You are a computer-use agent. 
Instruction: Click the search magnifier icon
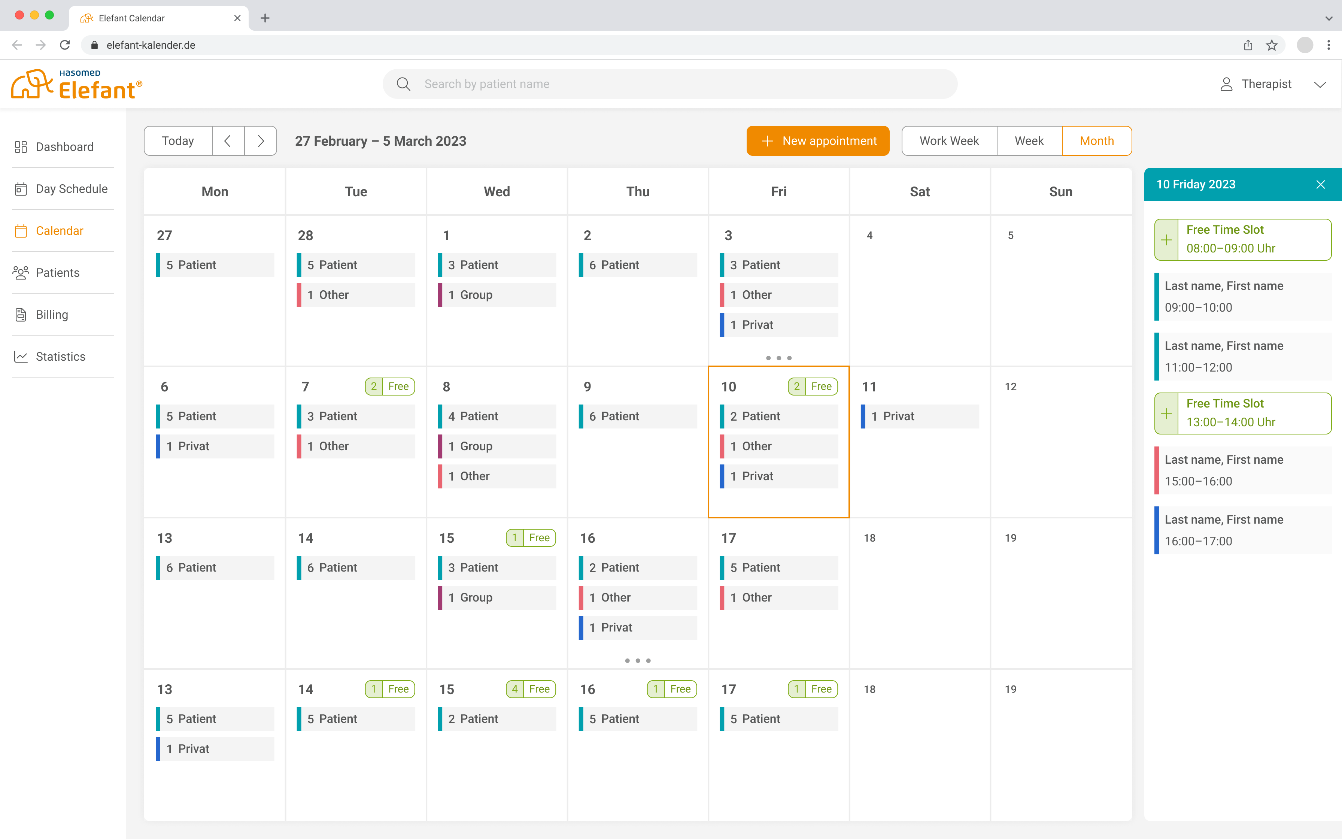point(403,84)
